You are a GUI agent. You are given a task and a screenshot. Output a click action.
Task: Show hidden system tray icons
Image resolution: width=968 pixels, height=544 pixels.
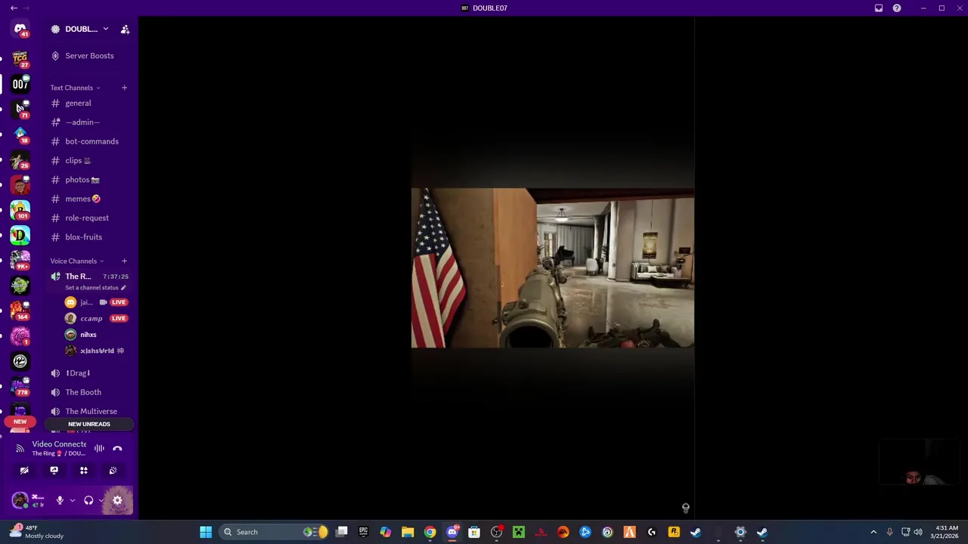[873, 532]
